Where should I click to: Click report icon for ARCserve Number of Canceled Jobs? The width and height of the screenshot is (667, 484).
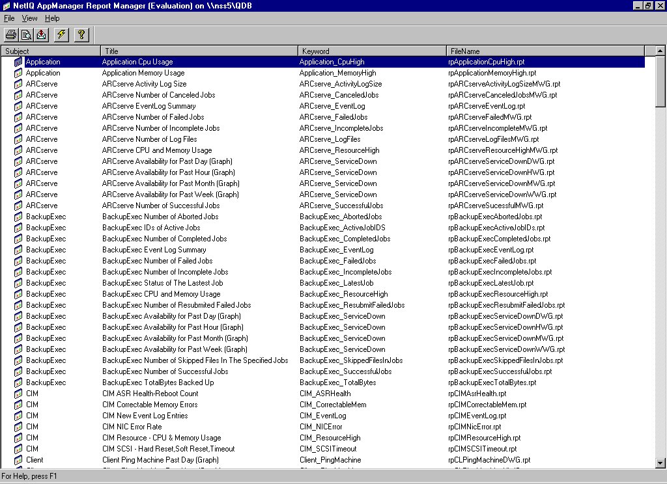tap(18, 95)
